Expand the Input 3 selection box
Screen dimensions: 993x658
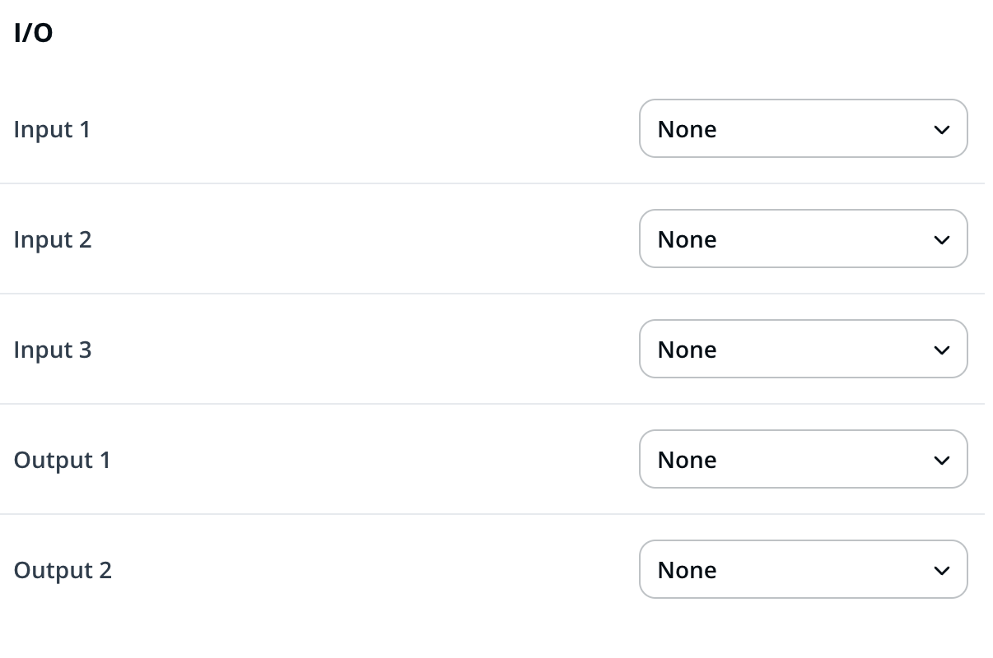point(803,349)
